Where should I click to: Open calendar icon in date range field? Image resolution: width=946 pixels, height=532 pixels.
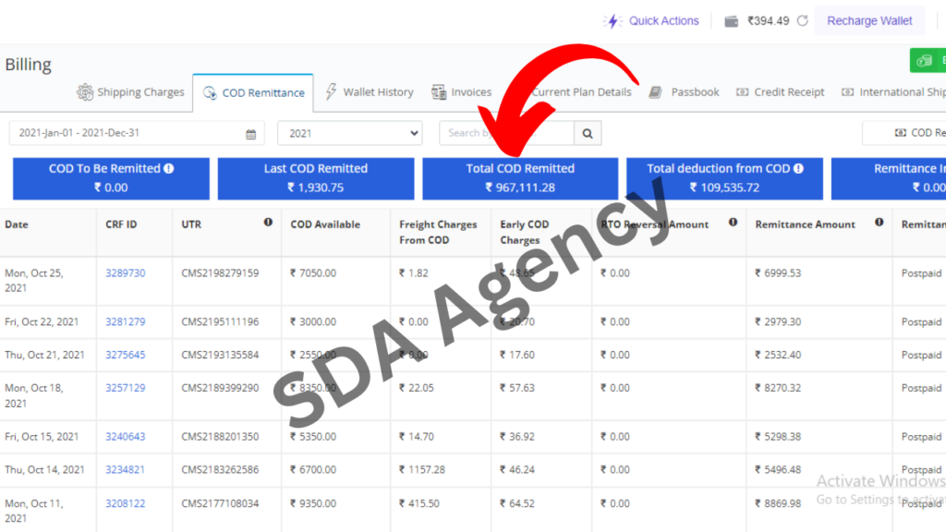tap(250, 134)
